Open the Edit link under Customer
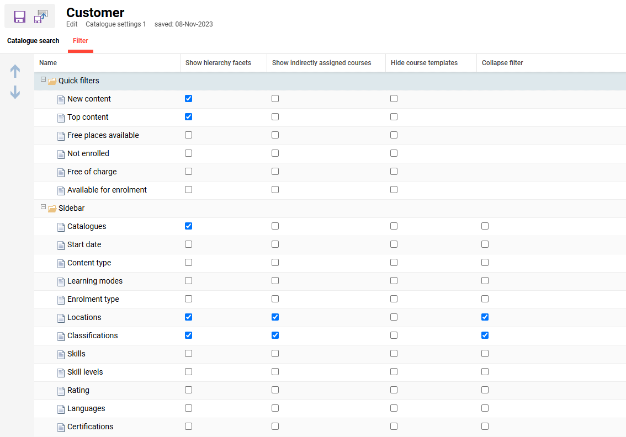The height and width of the screenshot is (437, 626). click(72, 24)
